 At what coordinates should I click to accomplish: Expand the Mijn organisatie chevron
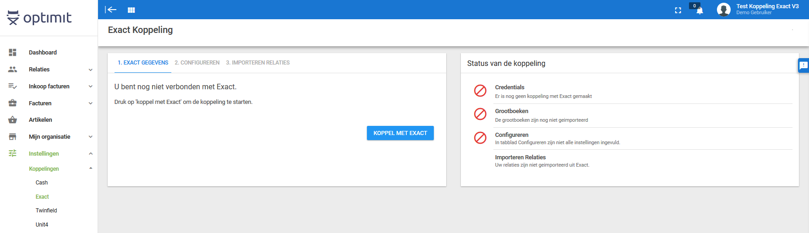click(91, 137)
